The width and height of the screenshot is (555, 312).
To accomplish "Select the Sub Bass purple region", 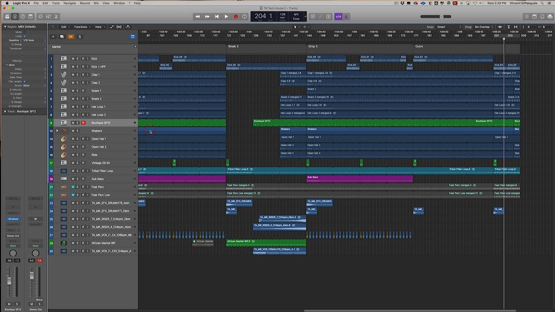I will (360, 179).
